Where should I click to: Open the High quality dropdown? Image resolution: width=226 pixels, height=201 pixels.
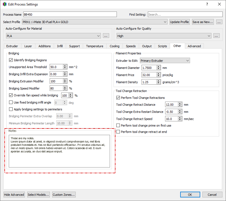(x=164, y=36)
